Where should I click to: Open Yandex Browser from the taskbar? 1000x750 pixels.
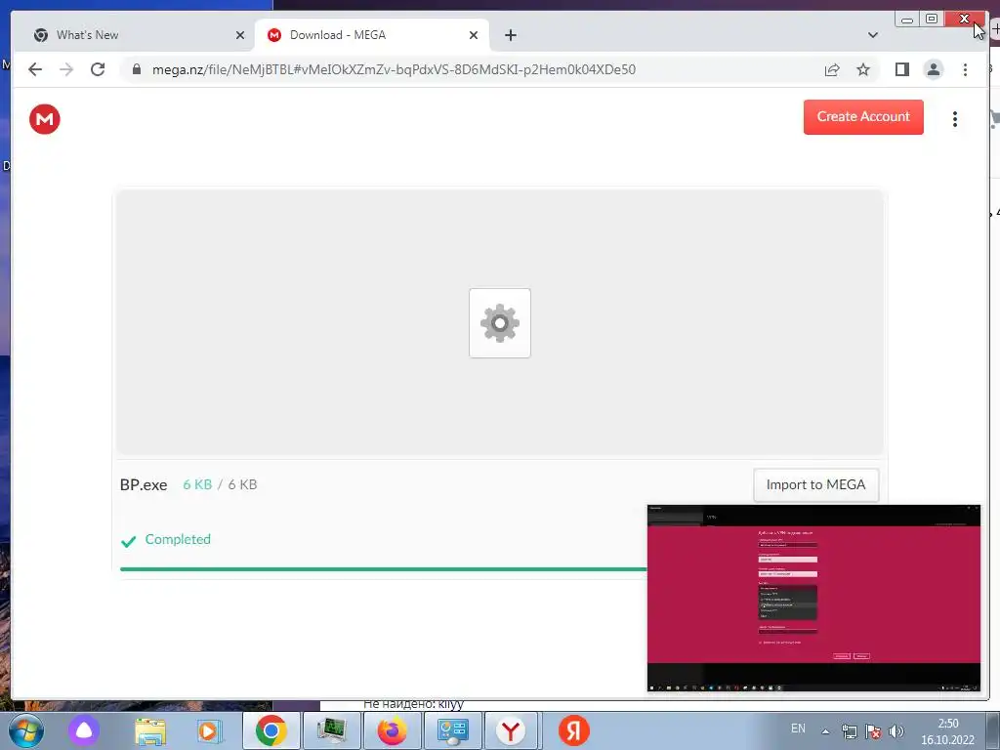[x=512, y=730]
